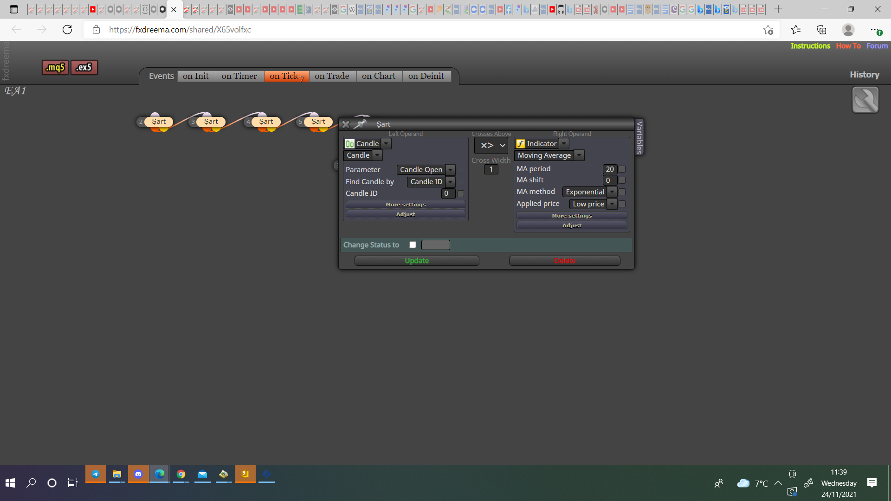
Task: Open File Explorer from the taskbar
Action: 117,474
